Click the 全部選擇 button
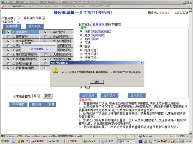Image resolution: width=193 pixels, height=144 pixels. coord(12,26)
